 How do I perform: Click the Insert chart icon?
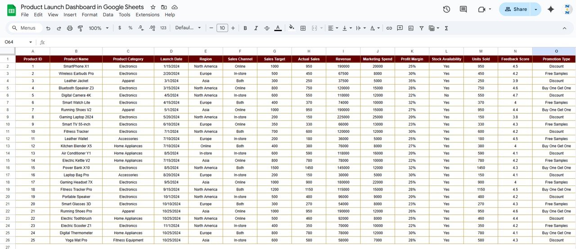[x=411, y=28]
